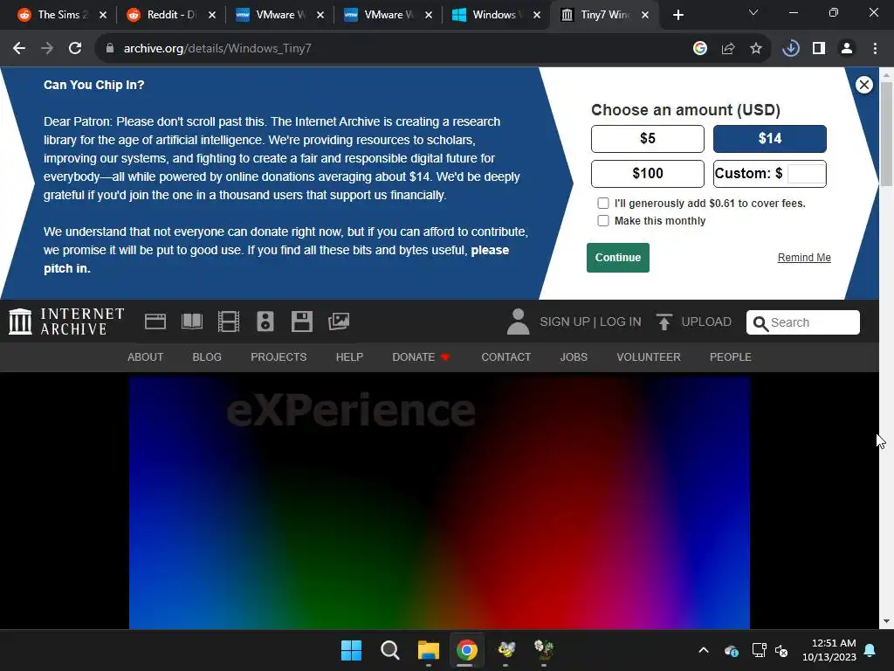The height and width of the screenshot is (671, 894).
Task: Close the donation banner with X
Action: (x=863, y=85)
